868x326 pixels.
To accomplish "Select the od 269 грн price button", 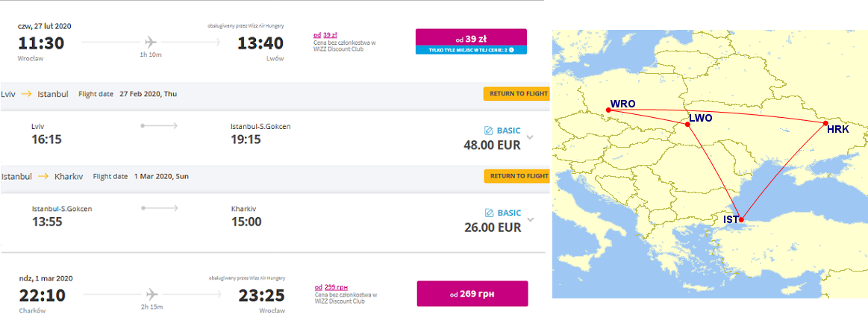I will [x=472, y=293].
